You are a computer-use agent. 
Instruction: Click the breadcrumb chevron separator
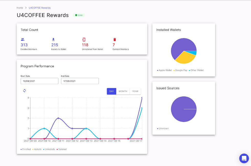point(26,8)
